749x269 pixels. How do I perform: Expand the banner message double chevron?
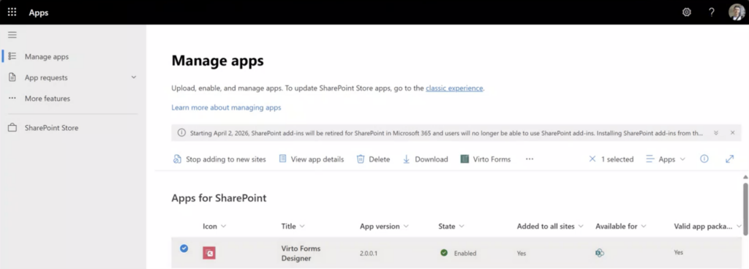click(716, 132)
